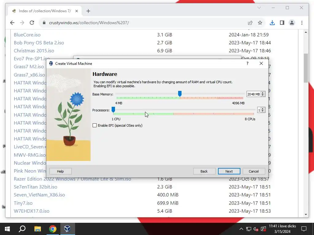Click date 2023-May-17 18:53
Image resolution: width=314 pixels, height=235 pixels.
tap(250, 211)
